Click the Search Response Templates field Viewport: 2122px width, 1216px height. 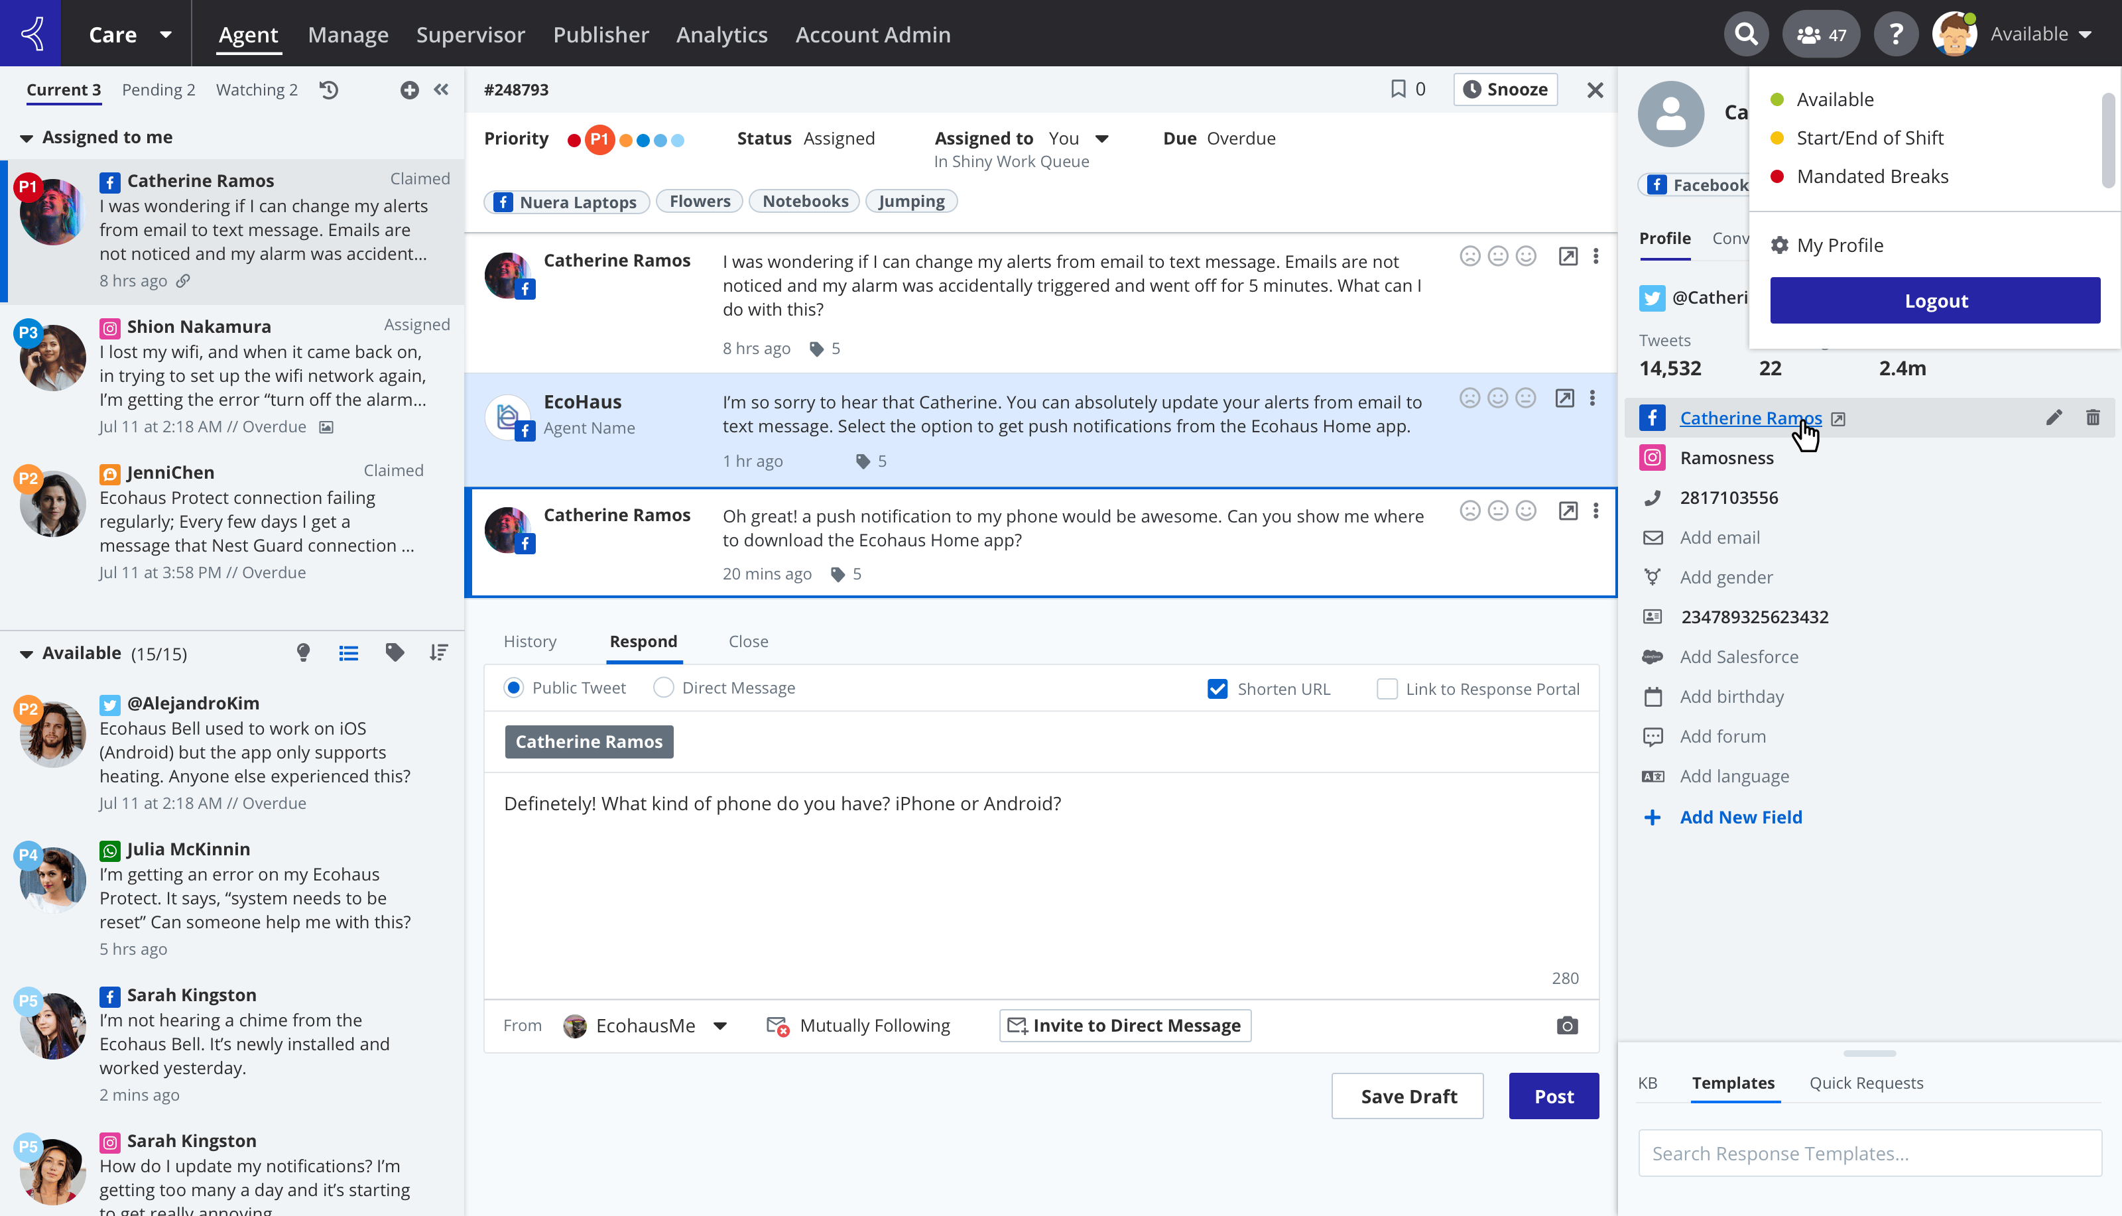pyautogui.click(x=1869, y=1154)
